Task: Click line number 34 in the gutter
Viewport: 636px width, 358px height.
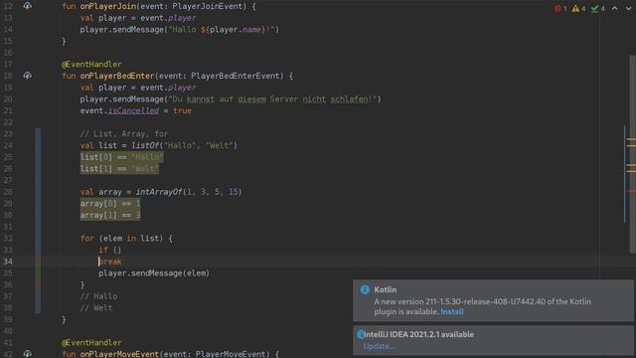Action: click(x=8, y=262)
